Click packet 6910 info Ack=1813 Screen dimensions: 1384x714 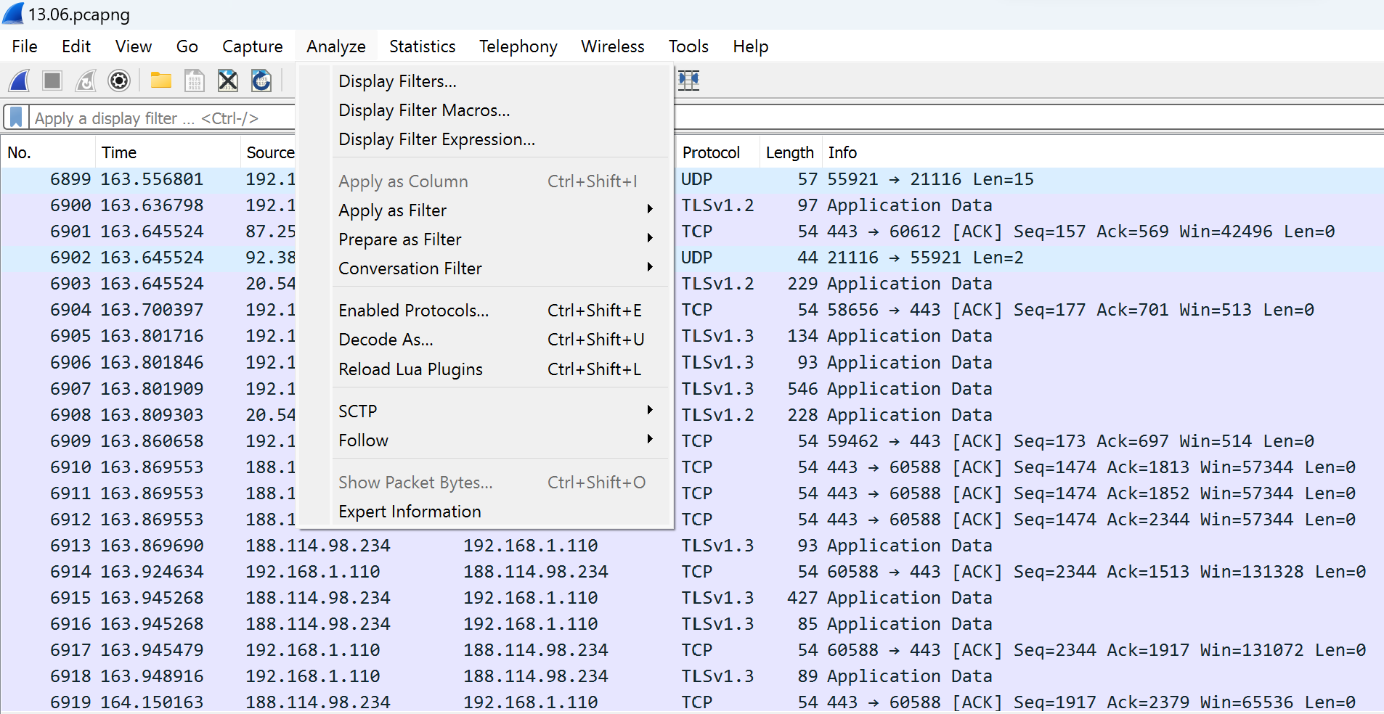pos(1149,467)
